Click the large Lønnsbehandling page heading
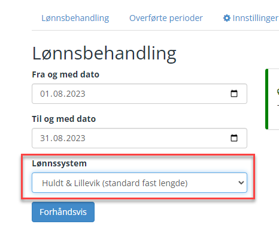Viewport: 279px width, 230px height. [x=104, y=53]
